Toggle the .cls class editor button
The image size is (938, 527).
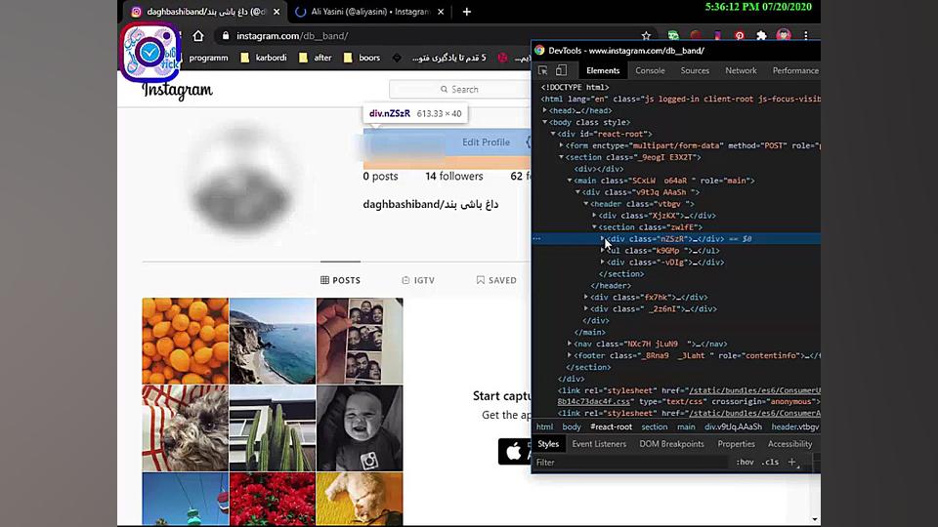point(770,462)
